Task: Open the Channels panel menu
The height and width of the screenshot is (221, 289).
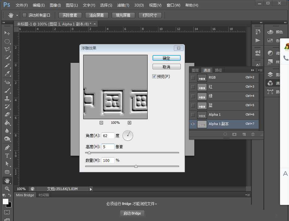Action: tap(261, 70)
